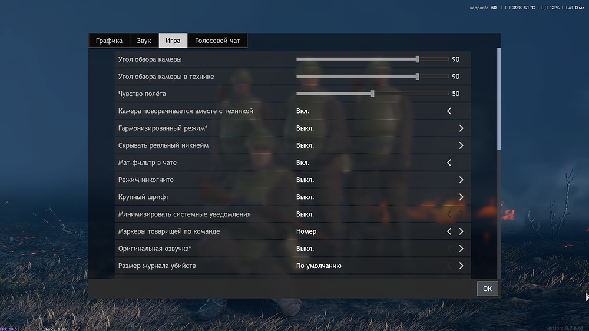Click the Гармонизированный режим label
Screen dimensions: 589x331
[x=163, y=128]
